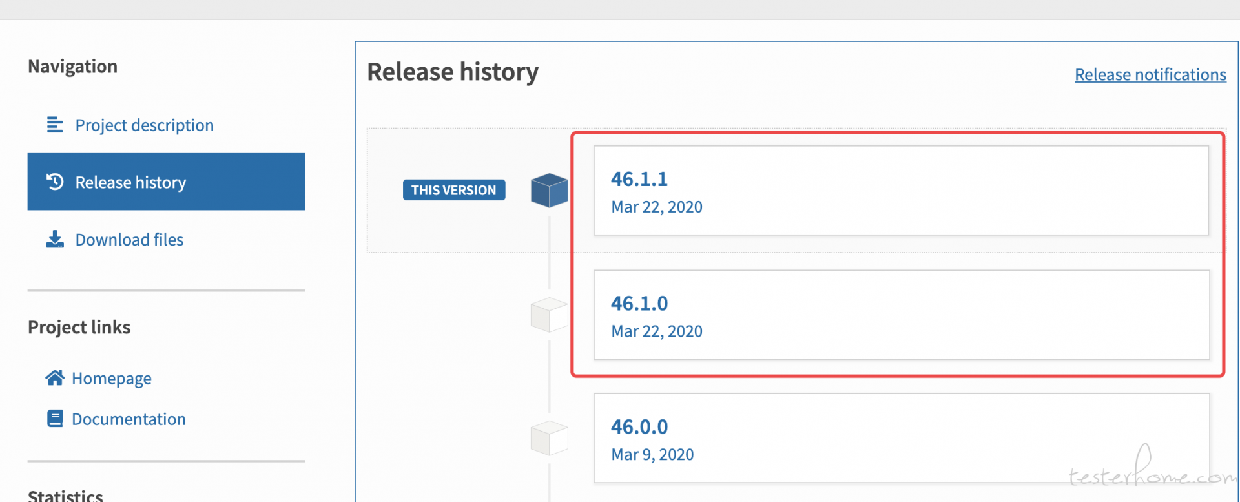This screenshot has width=1240, height=502.
Task: Open release version 46.1.1 card
Action: click(x=901, y=191)
